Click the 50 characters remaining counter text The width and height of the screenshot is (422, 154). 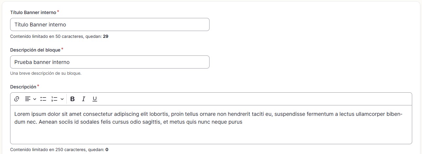click(x=59, y=37)
